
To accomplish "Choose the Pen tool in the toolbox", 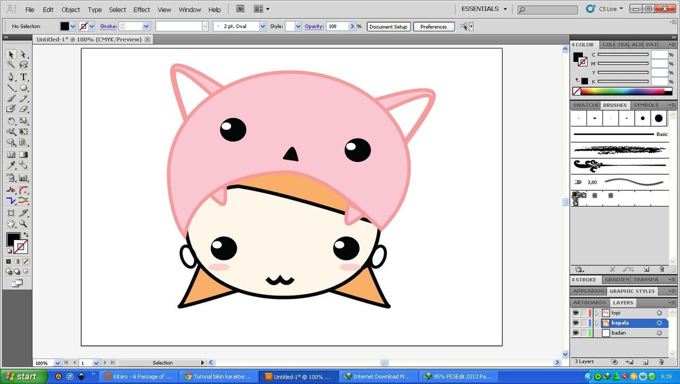I will tap(11, 77).
